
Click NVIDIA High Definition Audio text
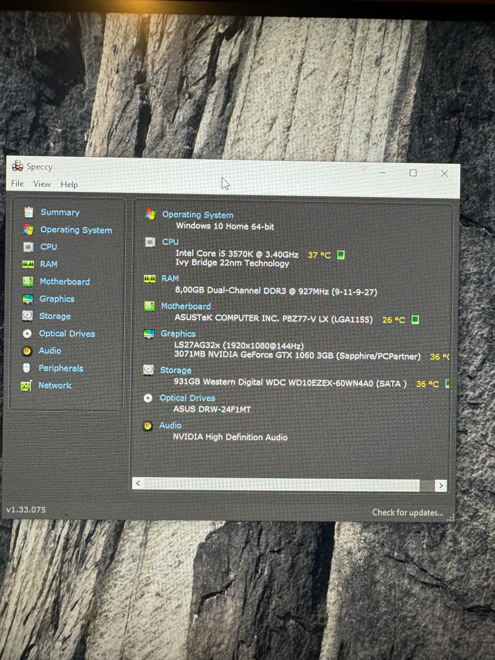(x=230, y=437)
